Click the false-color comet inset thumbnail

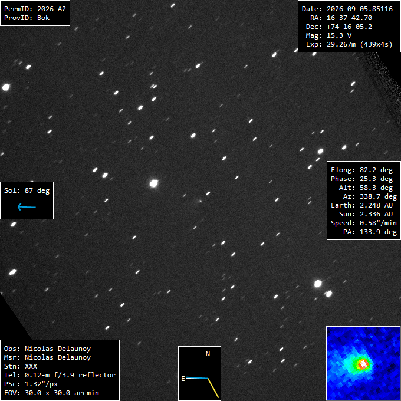click(363, 363)
